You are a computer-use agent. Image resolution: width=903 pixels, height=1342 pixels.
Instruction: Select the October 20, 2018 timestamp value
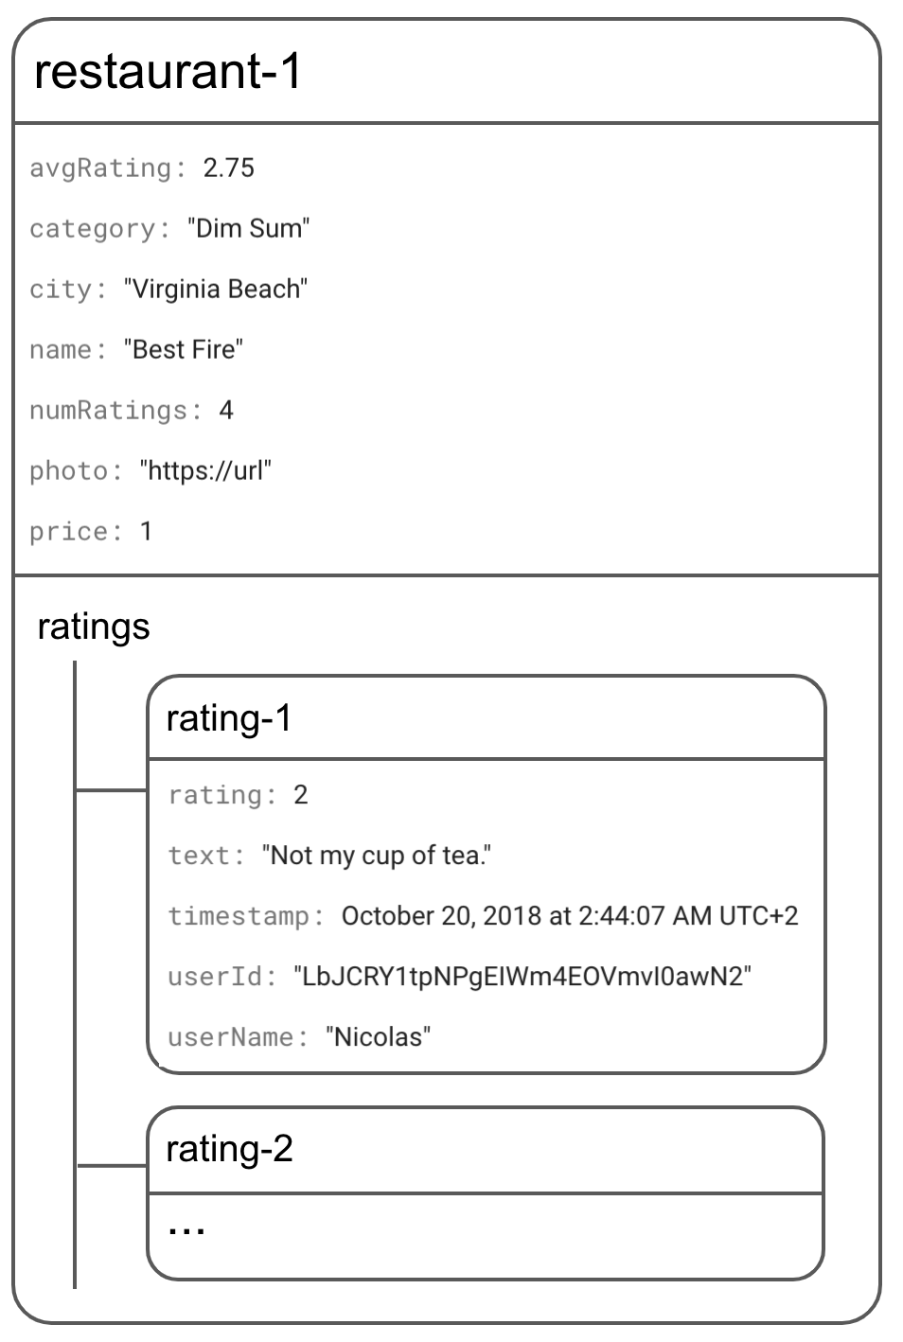pos(570,916)
